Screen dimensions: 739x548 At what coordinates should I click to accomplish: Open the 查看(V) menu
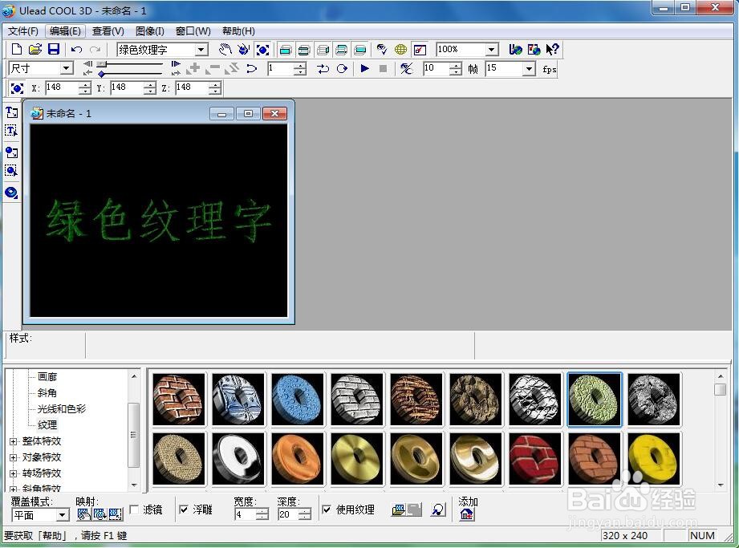[x=108, y=31]
